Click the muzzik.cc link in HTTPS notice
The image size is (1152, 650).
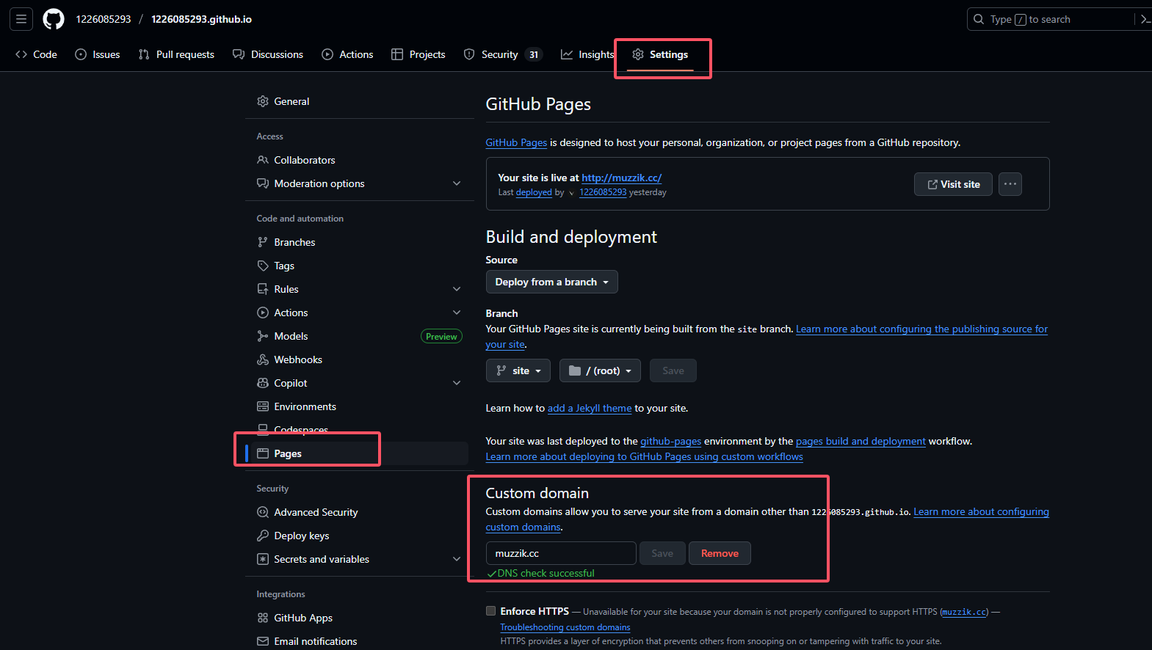[x=965, y=612]
